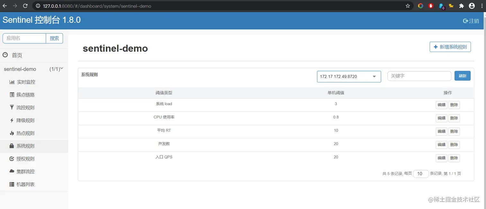Click the 系统 load row label
The height and width of the screenshot is (209, 486).
click(164, 104)
